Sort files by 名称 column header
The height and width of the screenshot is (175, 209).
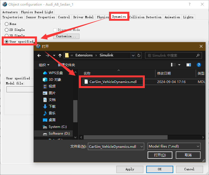click(x=87, y=73)
